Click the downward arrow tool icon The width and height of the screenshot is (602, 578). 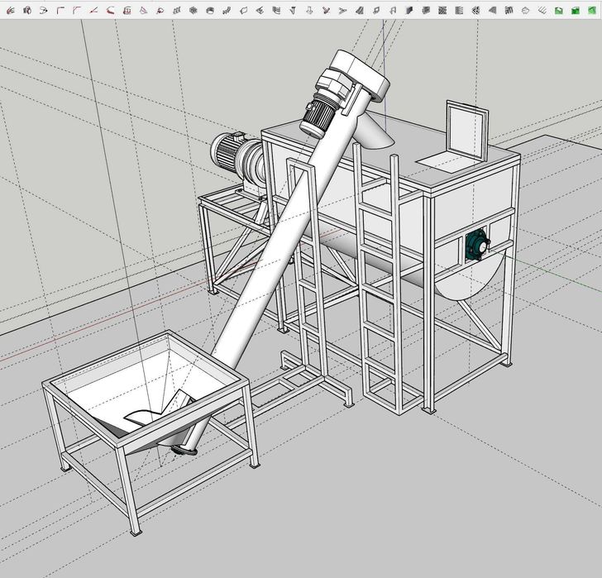click(309, 11)
